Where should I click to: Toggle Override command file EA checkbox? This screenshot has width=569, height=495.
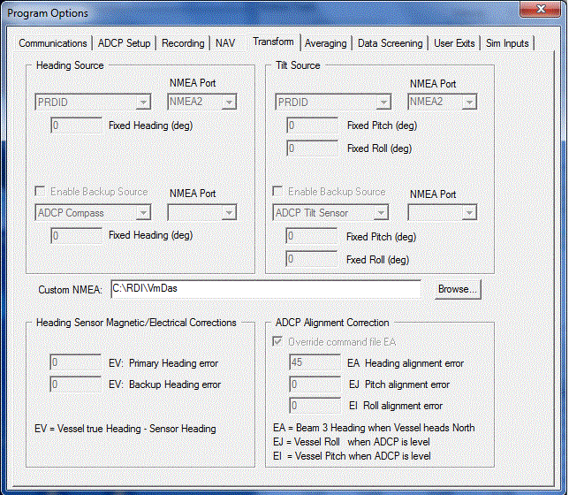pyautogui.click(x=279, y=342)
